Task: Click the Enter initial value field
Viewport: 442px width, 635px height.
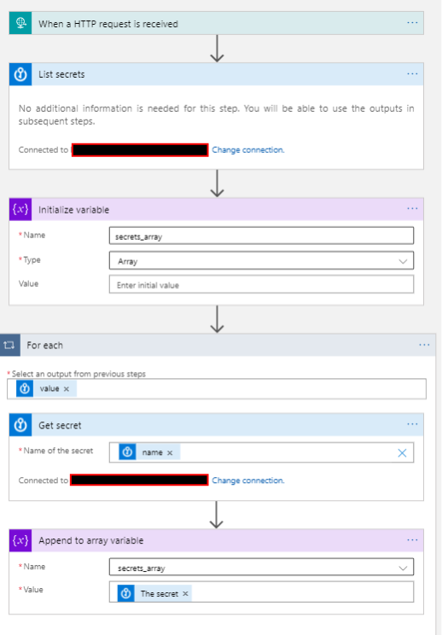Action: point(261,284)
